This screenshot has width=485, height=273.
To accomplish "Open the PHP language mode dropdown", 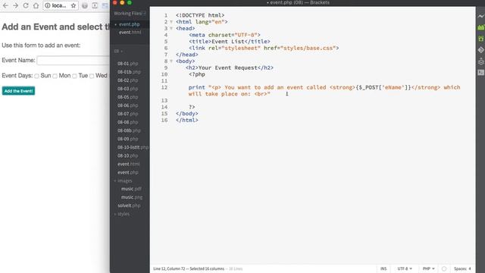I will [428, 268].
